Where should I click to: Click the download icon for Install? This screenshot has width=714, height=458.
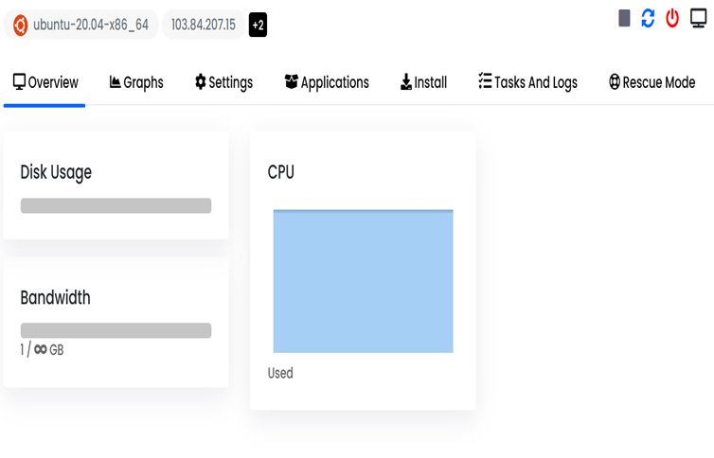(406, 82)
